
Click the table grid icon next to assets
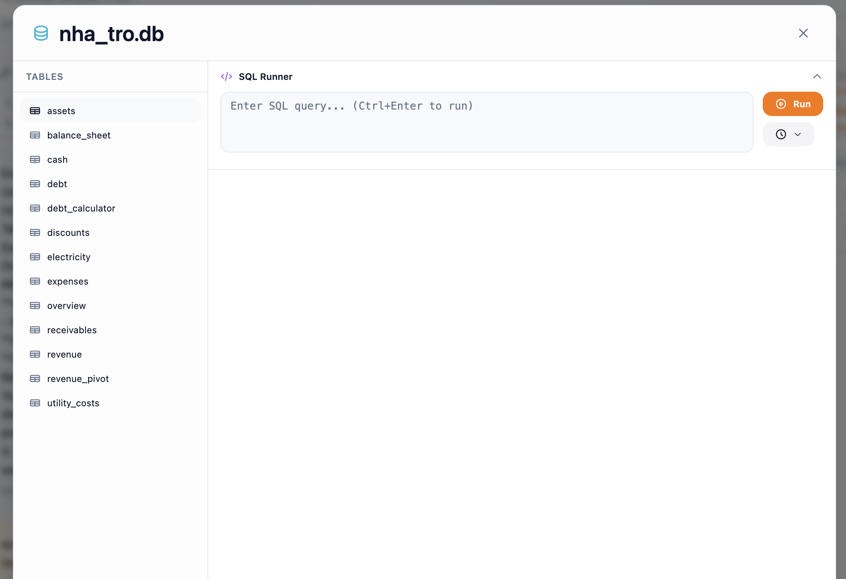[35, 111]
